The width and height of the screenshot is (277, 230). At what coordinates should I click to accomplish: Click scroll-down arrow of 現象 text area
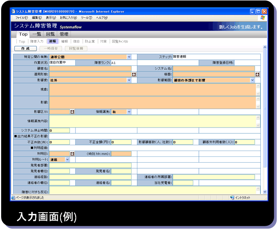point(258,94)
